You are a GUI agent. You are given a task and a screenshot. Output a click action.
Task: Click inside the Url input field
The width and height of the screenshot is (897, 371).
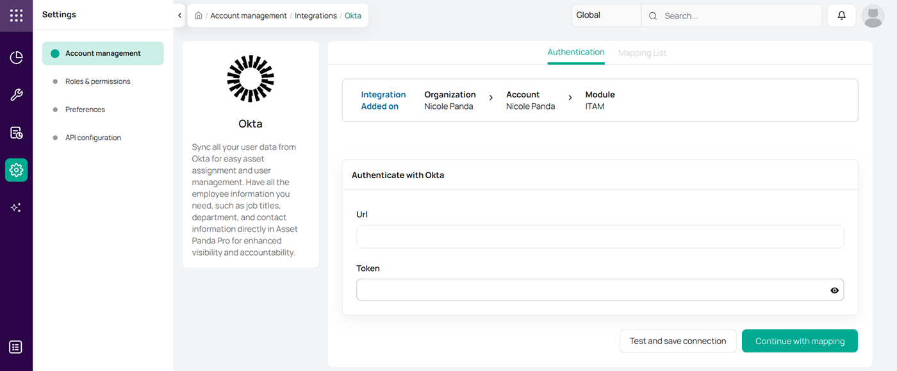[x=599, y=236]
